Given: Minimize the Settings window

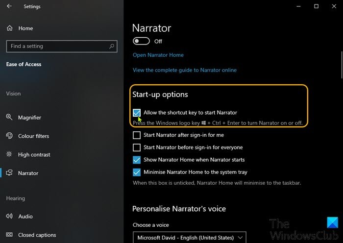Looking at the screenshot, I should (x=298, y=6).
